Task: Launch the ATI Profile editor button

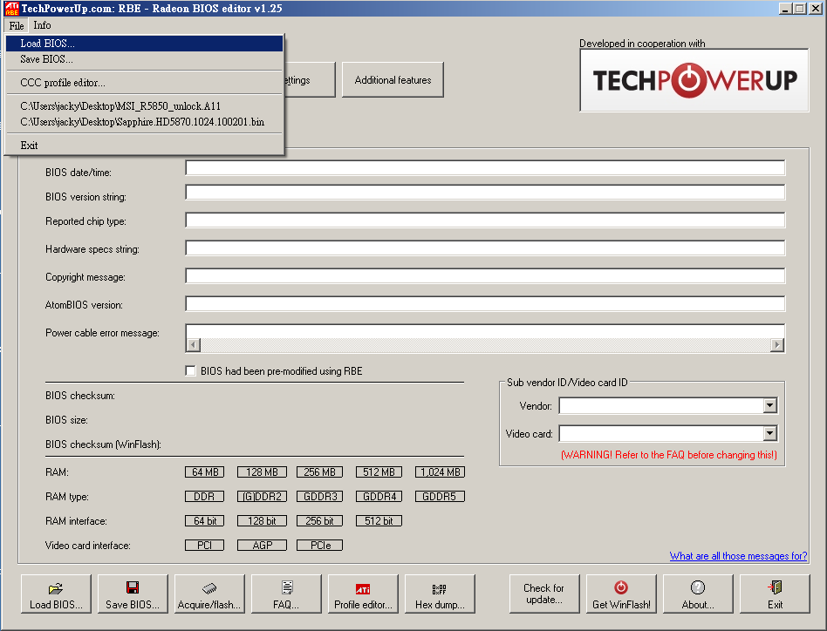Action: pos(363,594)
